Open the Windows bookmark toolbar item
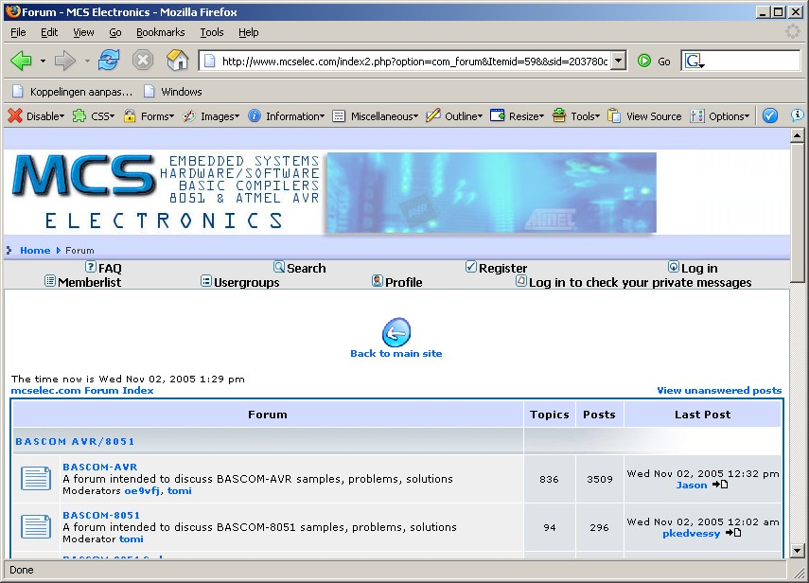 pyautogui.click(x=173, y=91)
